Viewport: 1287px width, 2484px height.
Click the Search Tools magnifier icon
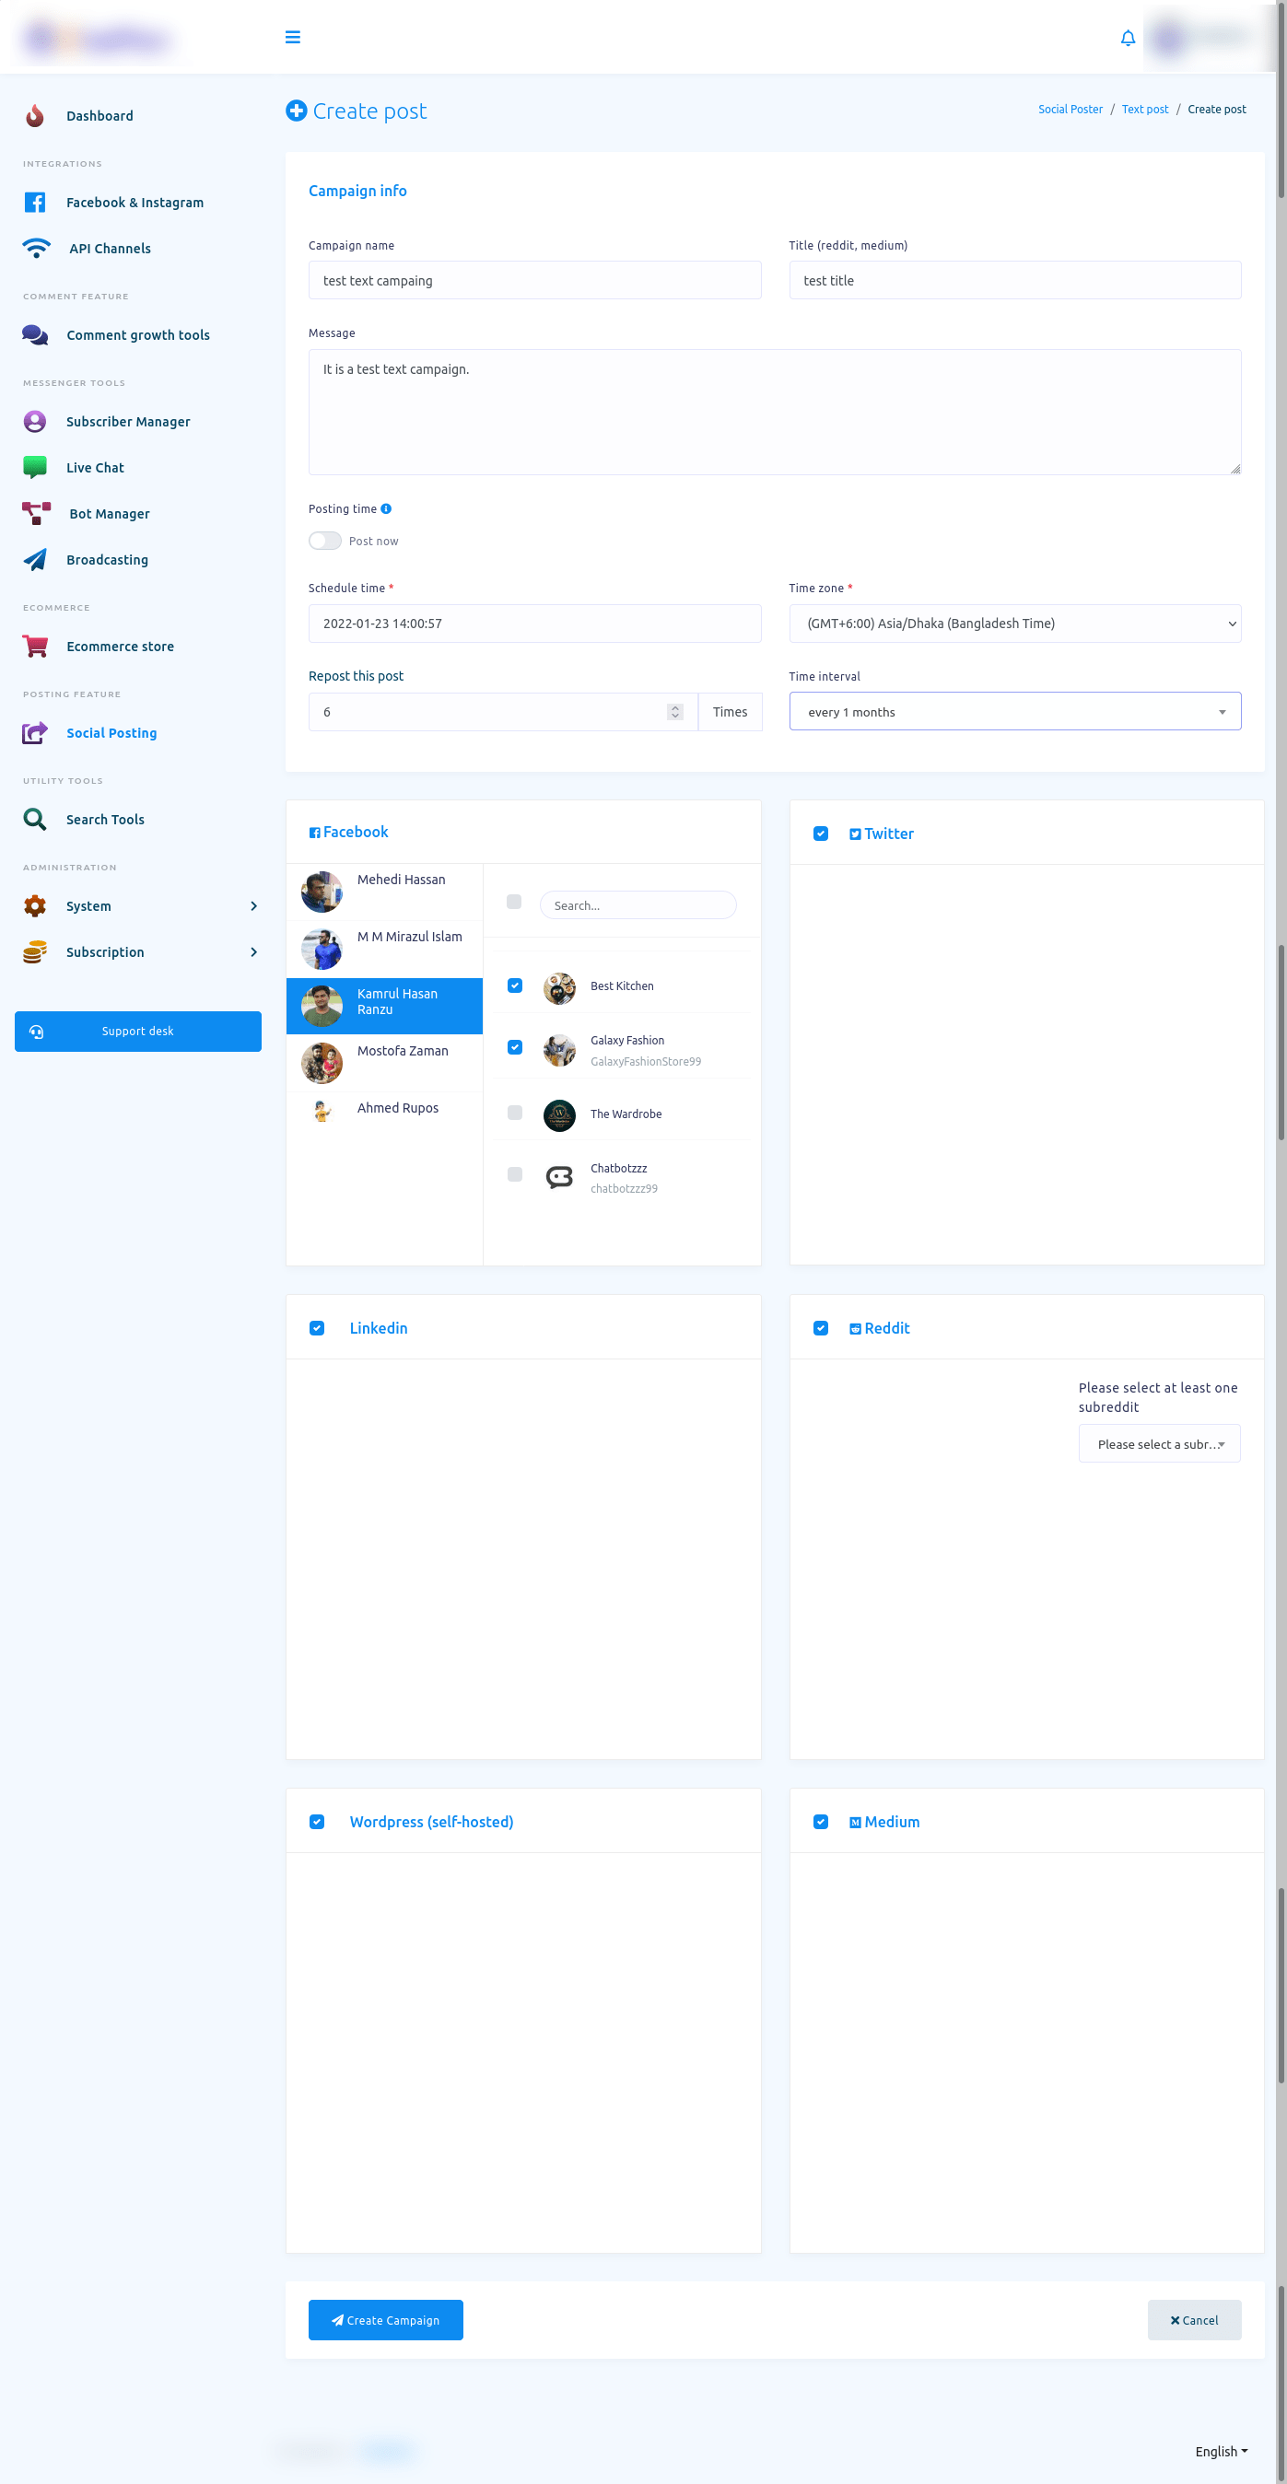tap(36, 820)
